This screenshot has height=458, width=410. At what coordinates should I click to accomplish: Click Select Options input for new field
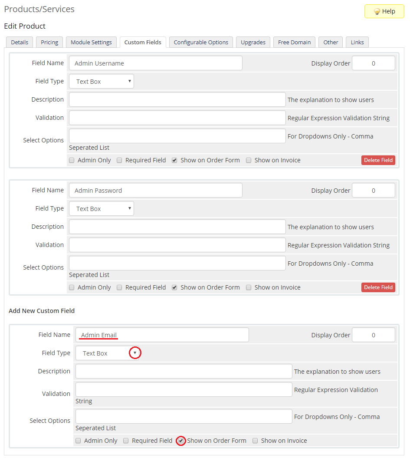click(x=184, y=416)
